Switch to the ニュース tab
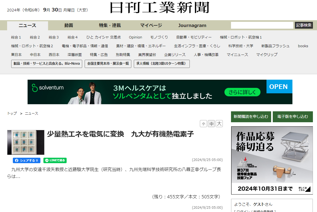This screenshot has width=317, height=212. (x=27, y=26)
